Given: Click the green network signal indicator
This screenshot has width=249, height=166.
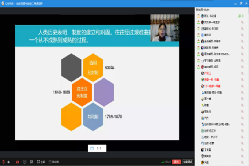Looking at the screenshot, I should pyautogui.click(x=163, y=161).
